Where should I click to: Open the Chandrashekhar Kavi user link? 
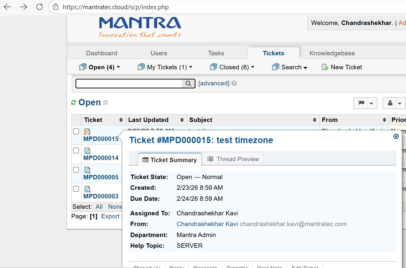207,224
